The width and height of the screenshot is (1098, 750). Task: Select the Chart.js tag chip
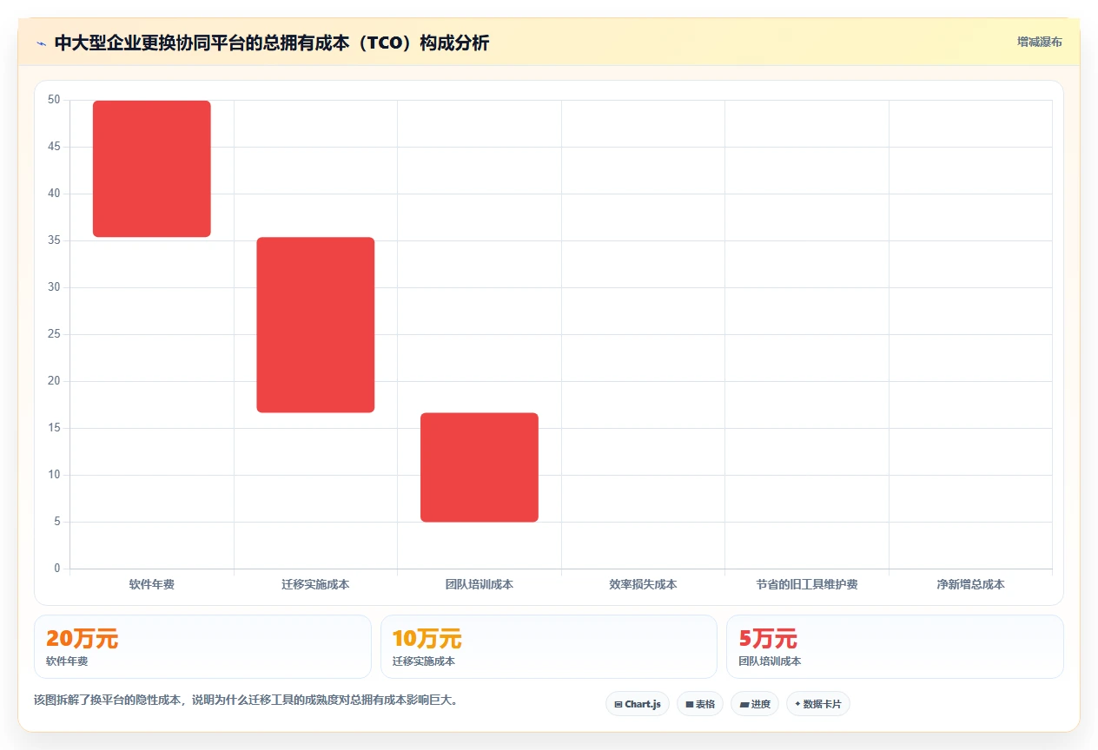[638, 704]
